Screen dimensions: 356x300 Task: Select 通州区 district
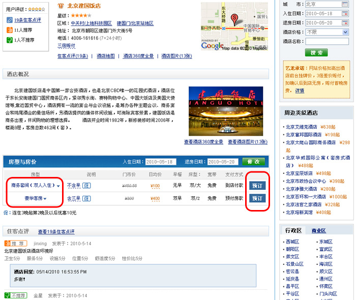click(x=326, y=279)
